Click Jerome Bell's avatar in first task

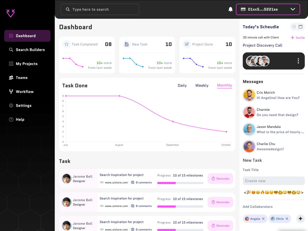[x=67, y=179]
